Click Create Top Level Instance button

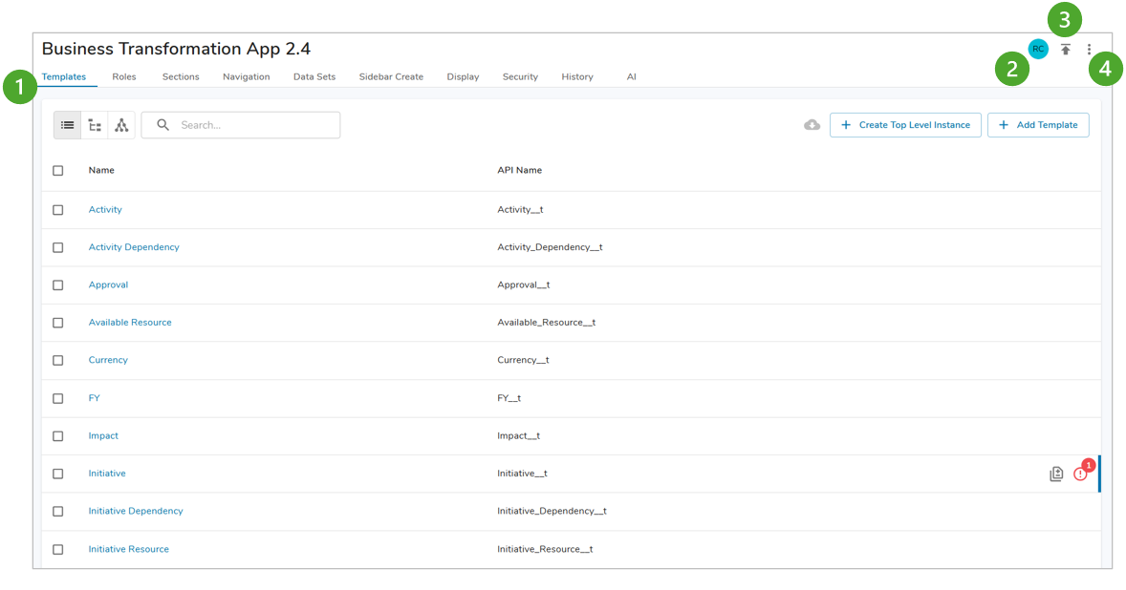tap(905, 125)
